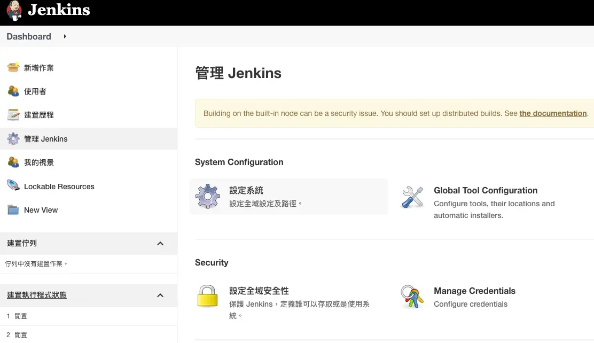Click the Lockable Resources sidebar icon
Screen dimensions: 594x343
click(x=13, y=186)
